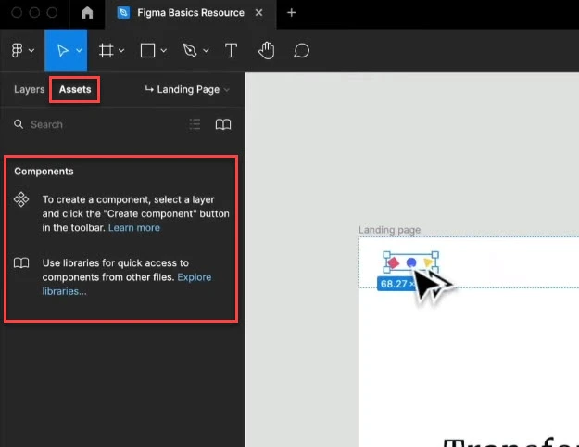Expand the shape tools dropdown chevron
Image resolution: width=579 pixels, height=447 pixels.
(x=164, y=50)
